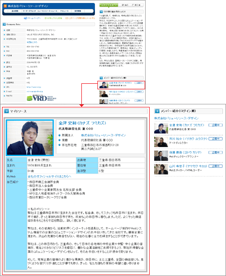Click arrow icon beside the small upper メンバー紹介 heading

point(101,78)
